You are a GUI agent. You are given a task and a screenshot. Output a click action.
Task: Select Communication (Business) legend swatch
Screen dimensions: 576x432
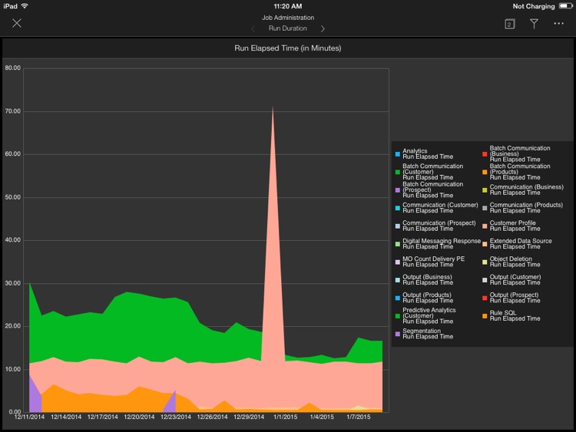pos(485,190)
